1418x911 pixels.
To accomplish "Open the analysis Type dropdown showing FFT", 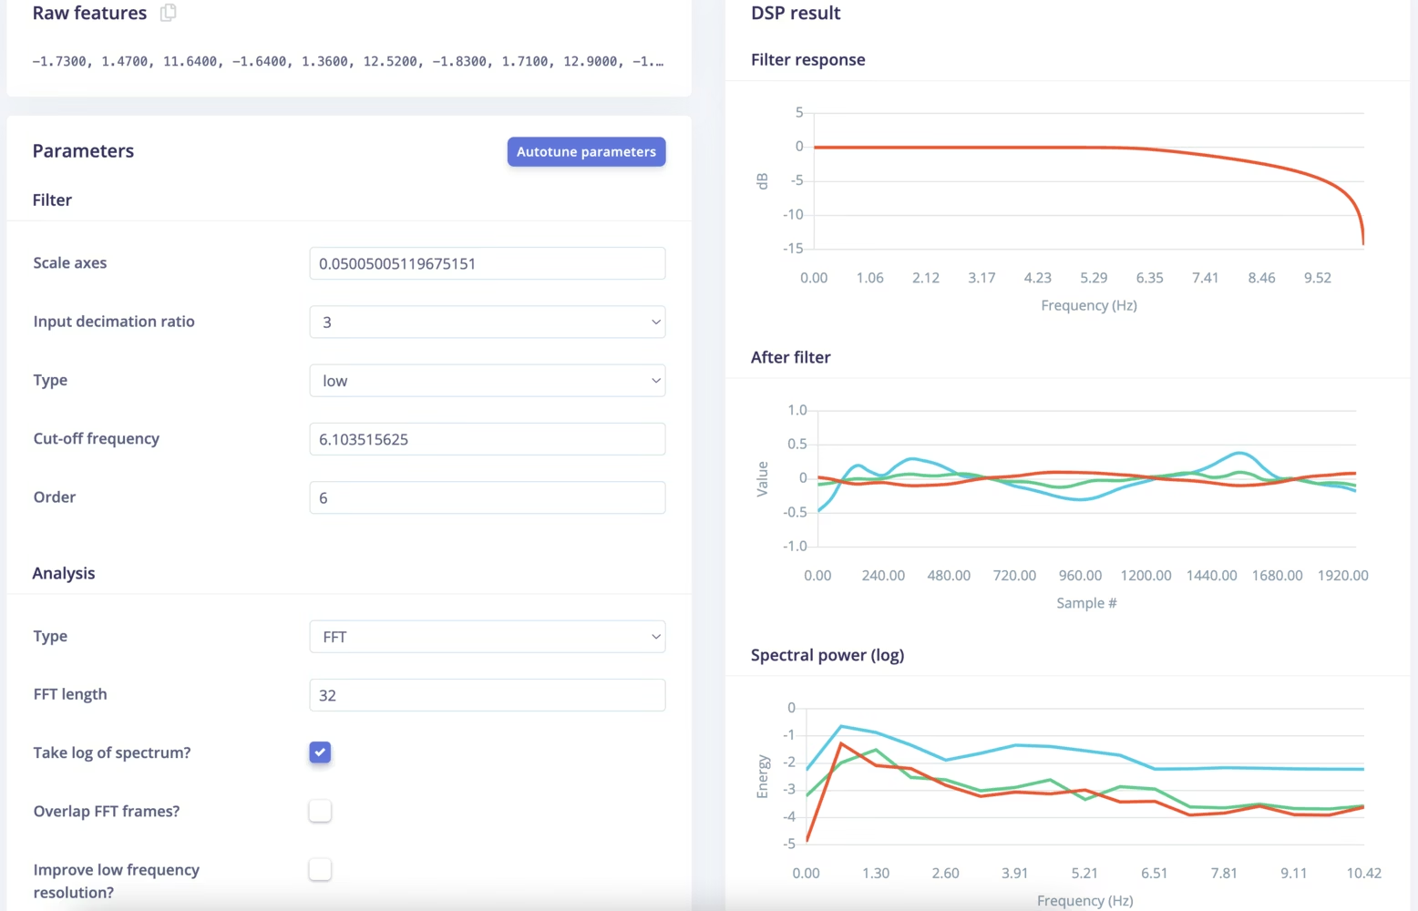I will pos(487,637).
